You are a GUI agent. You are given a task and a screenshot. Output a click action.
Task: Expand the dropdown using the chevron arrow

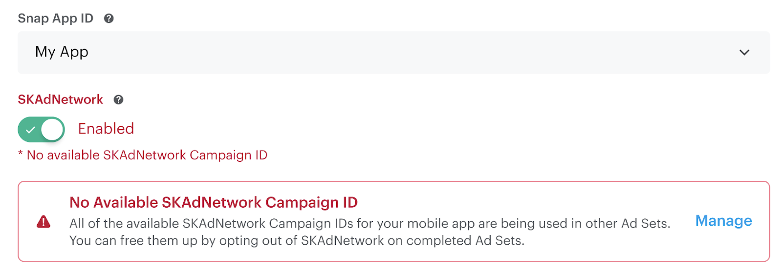click(744, 53)
